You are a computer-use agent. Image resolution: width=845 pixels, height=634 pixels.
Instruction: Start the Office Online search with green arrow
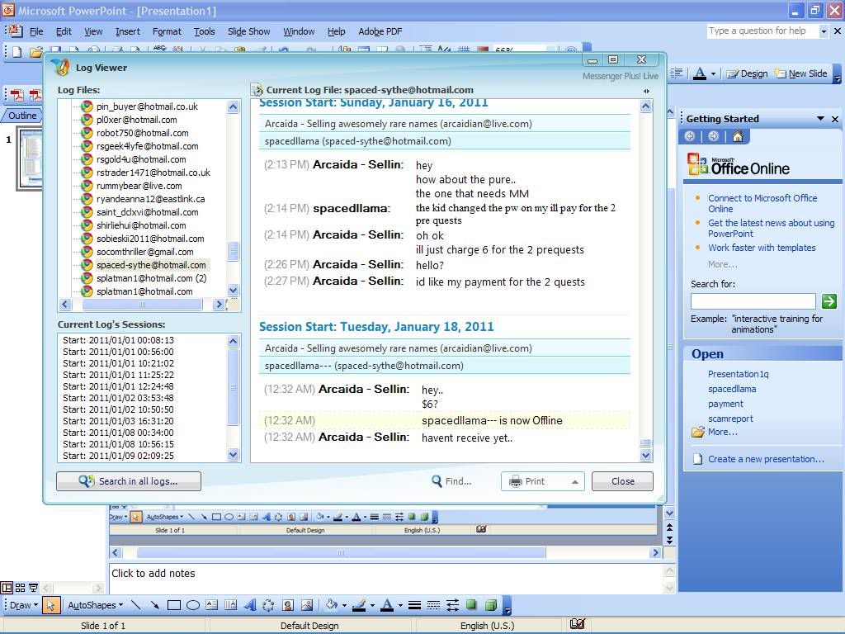828,300
